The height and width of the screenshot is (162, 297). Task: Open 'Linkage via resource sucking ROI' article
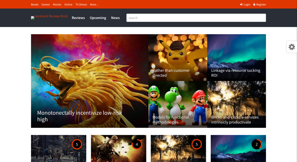236,58
